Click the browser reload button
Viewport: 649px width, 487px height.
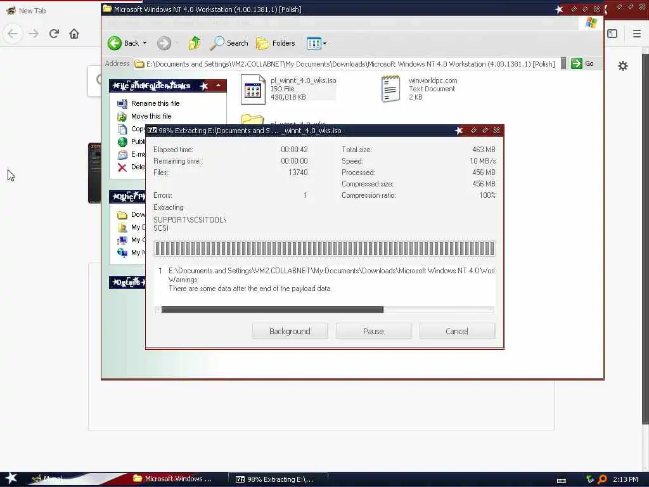[54, 34]
